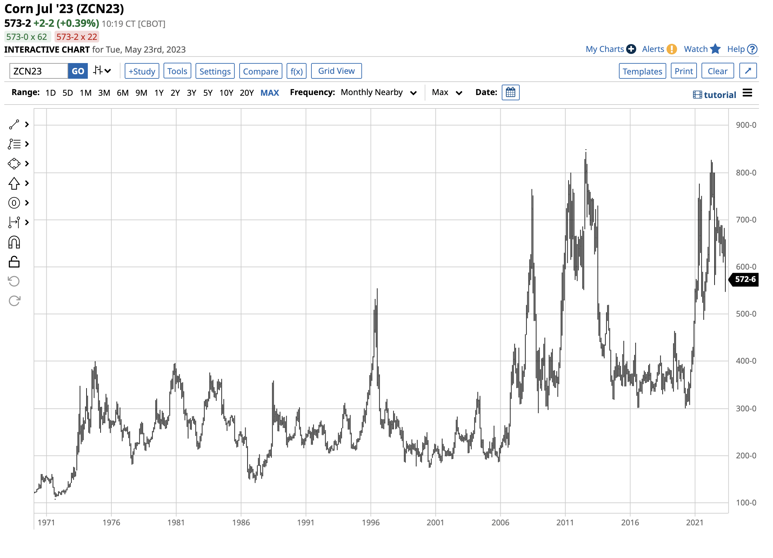Toggle the drawing lock
Image resolution: width=773 pixels, height=558 pixels.
point(14,262)
